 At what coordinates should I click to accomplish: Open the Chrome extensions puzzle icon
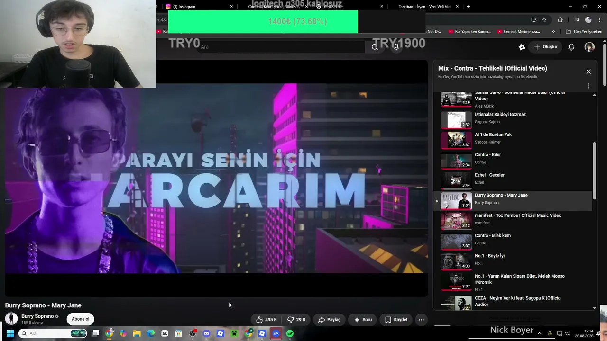(560, 20)
